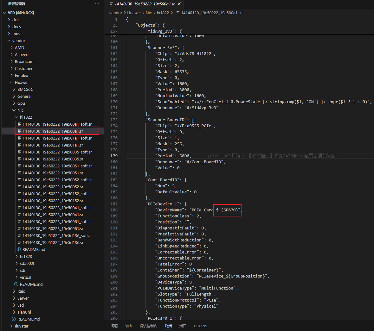The image size is (374, 331).
Task: Open explorer panel more actions ellipsis
Action: (97, 4)
